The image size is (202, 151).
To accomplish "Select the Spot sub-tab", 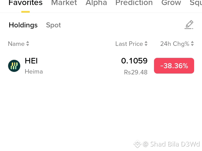I will coord(53,25).
